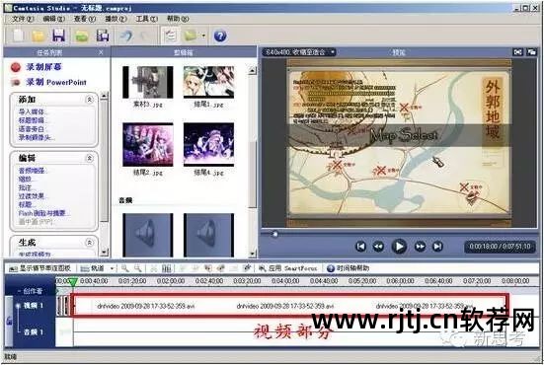Jump to beginning of preview
This screenshot has width=544, height=365.
tap(360, 247)
